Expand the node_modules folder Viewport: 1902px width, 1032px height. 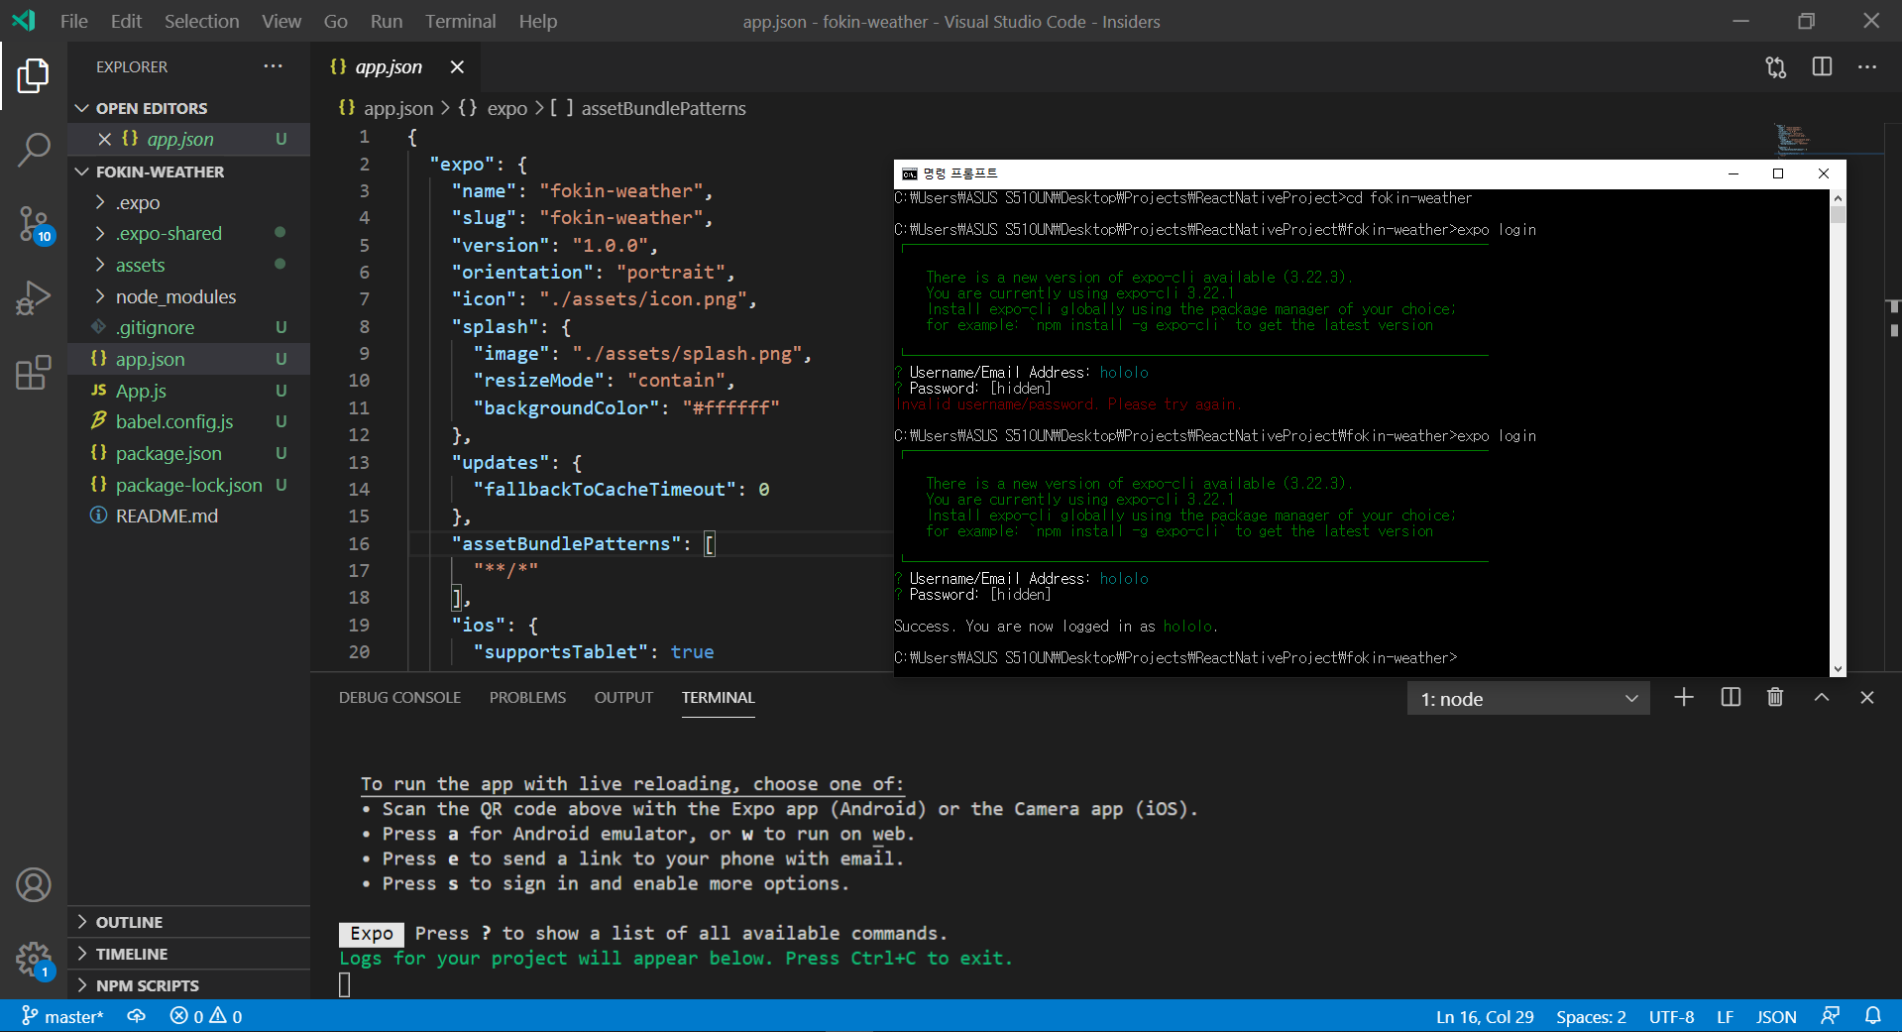pos(175,296)
